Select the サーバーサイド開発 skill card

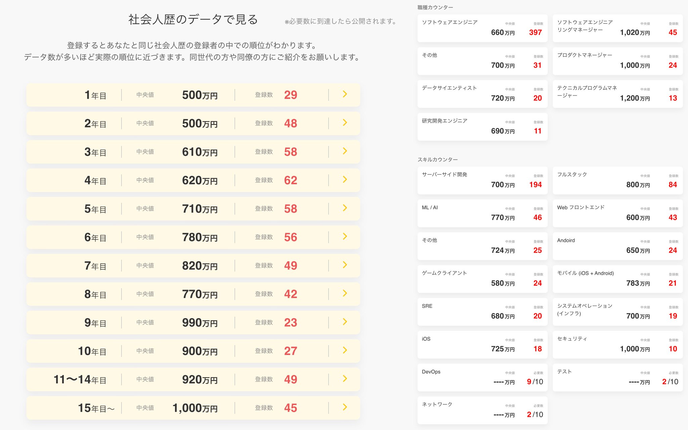pyautogui.click(x=482, y=180)
